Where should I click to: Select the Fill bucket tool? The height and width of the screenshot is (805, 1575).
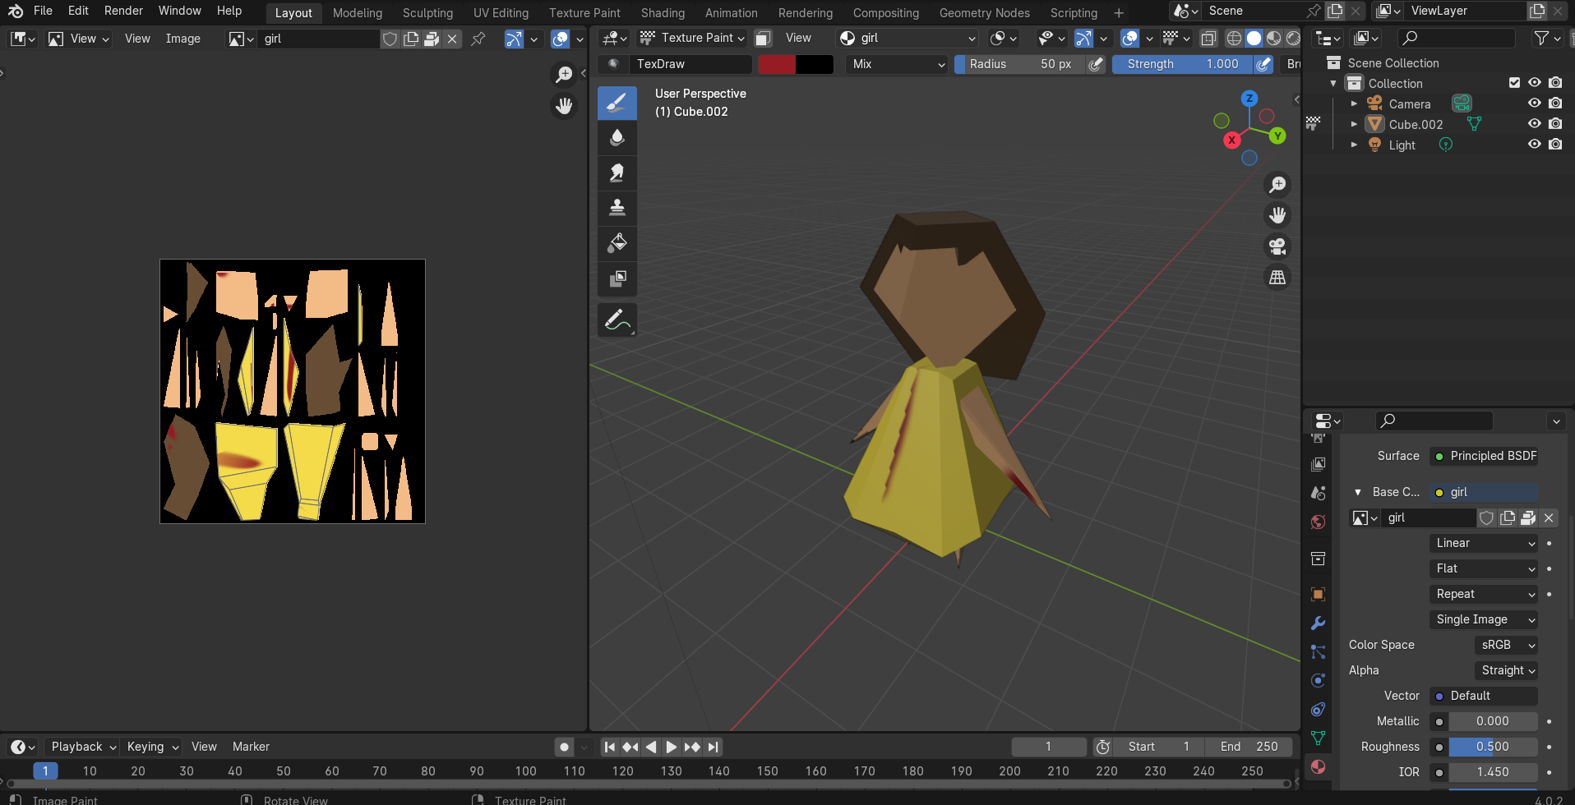point(617,242)
